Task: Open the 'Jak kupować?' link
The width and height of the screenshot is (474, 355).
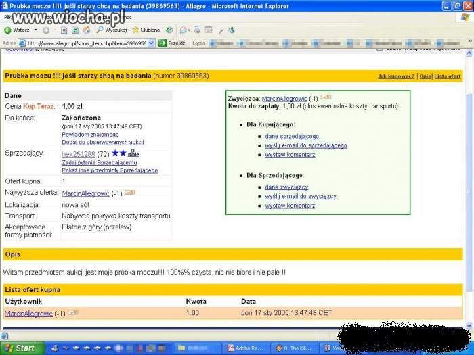Action: pyautogui.click(x=396, y=76)
